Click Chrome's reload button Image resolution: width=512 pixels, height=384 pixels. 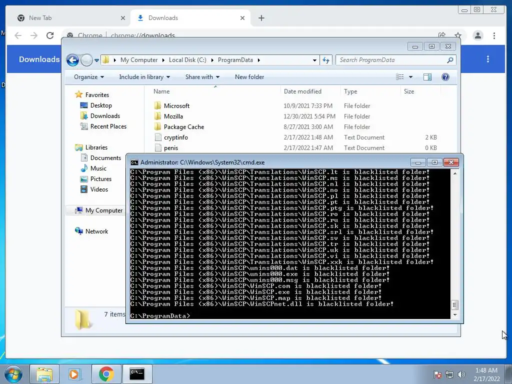click(x=50, y=35)
